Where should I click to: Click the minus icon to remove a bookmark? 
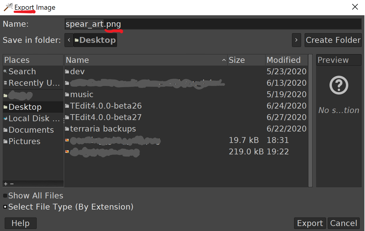point(12,184)
